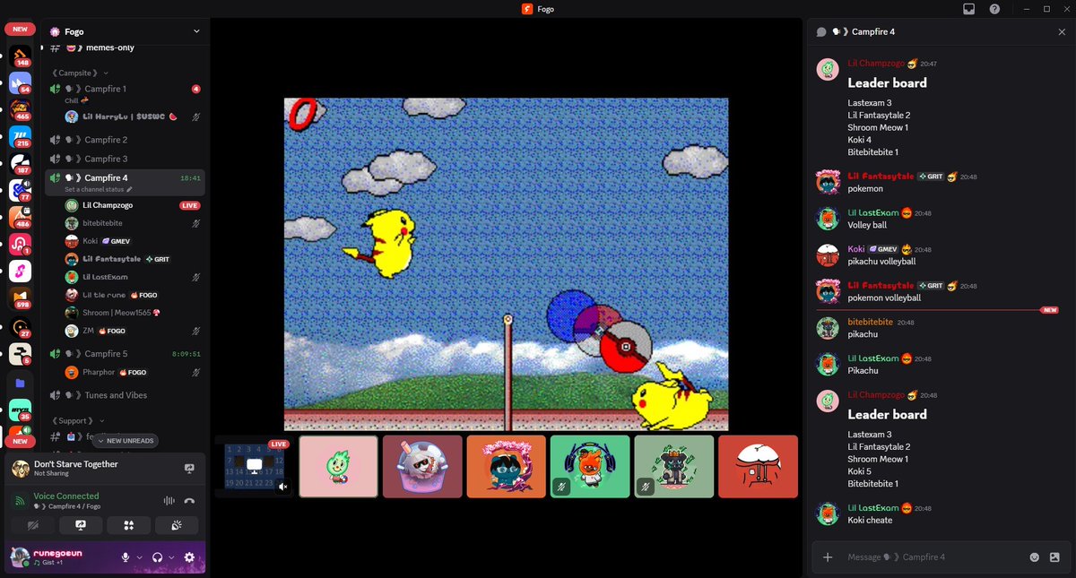
Task: Join Campfire 3 voice channel
Action: (126, 159)
